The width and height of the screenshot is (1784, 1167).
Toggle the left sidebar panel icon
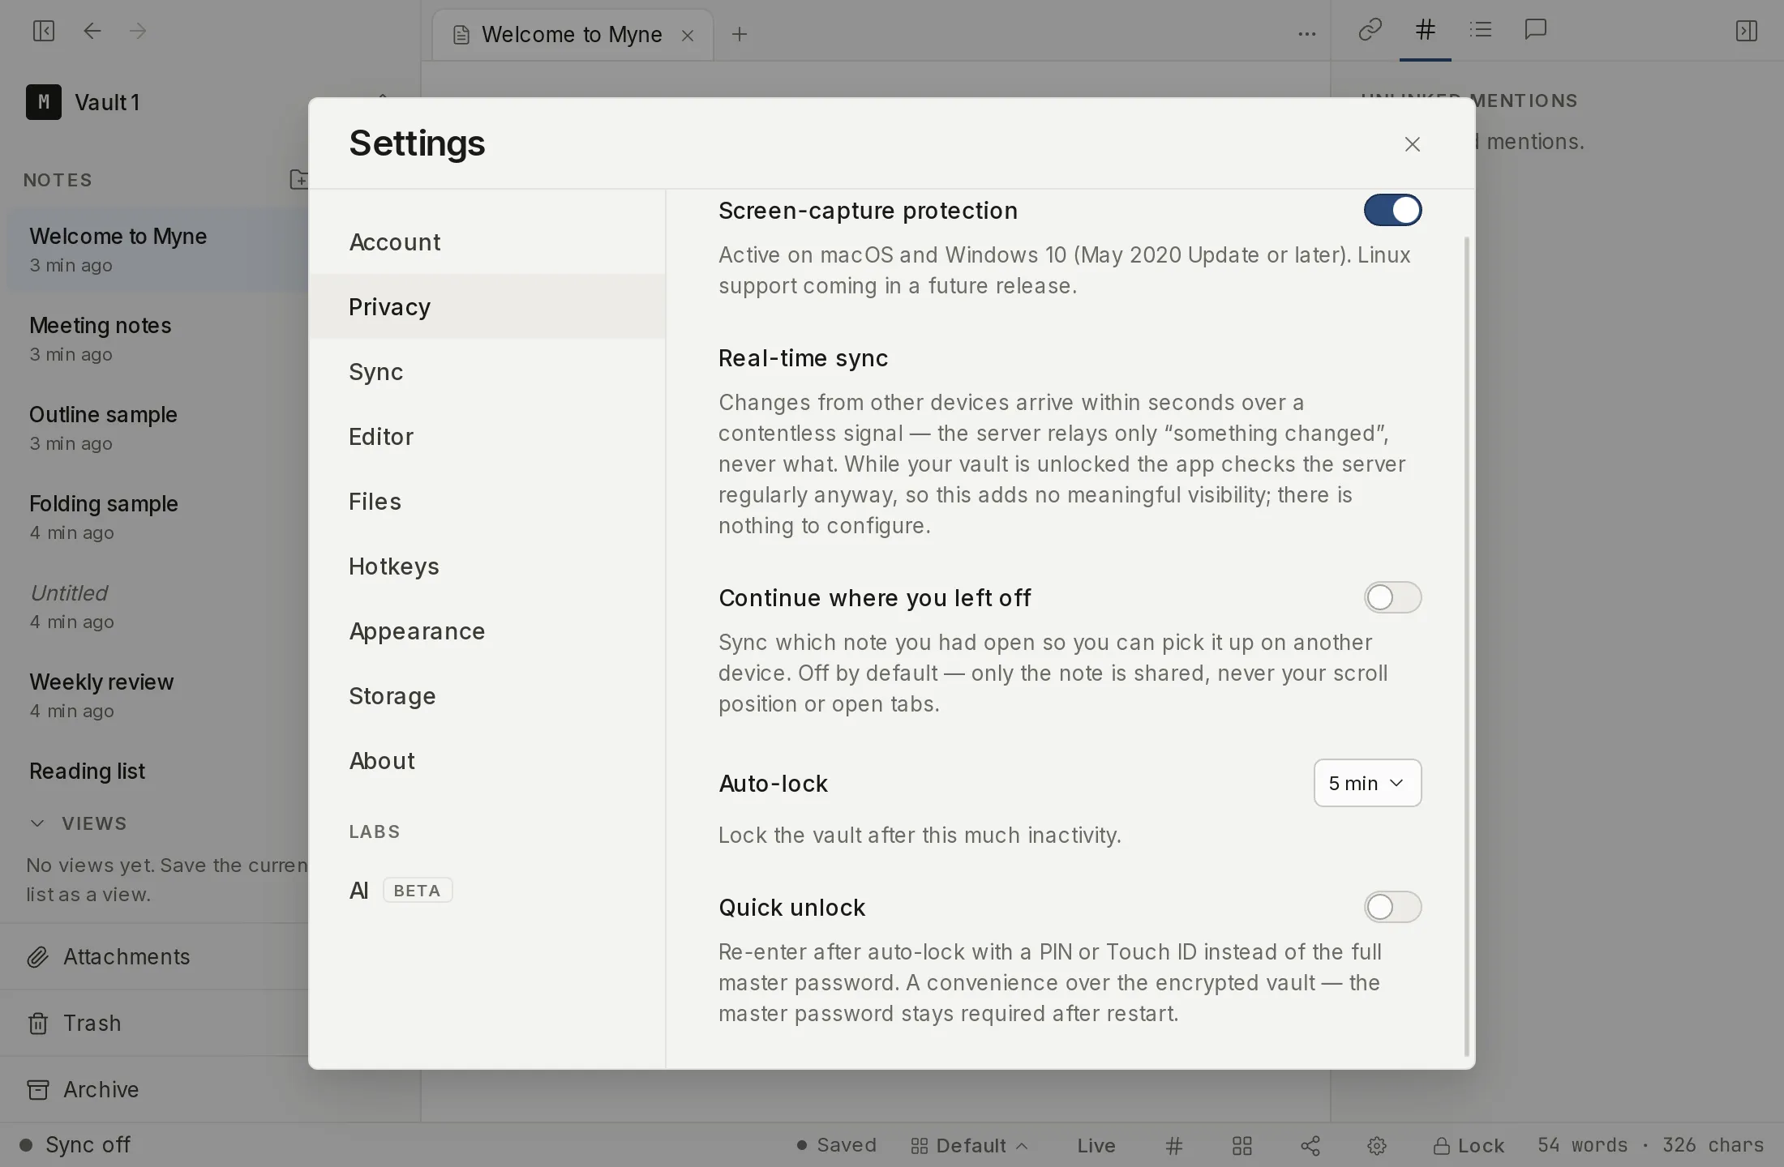[x=43, y=31]
